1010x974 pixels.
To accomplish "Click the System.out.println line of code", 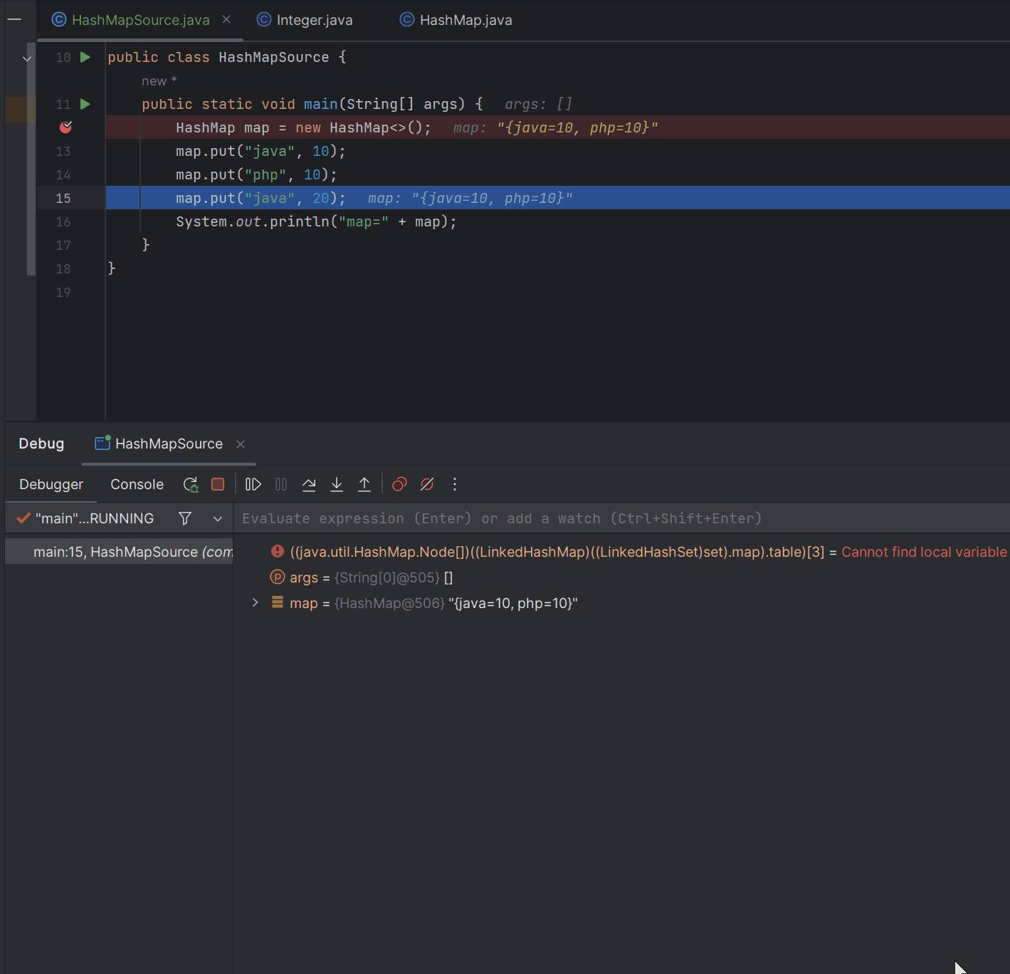I will pos(316,221).
